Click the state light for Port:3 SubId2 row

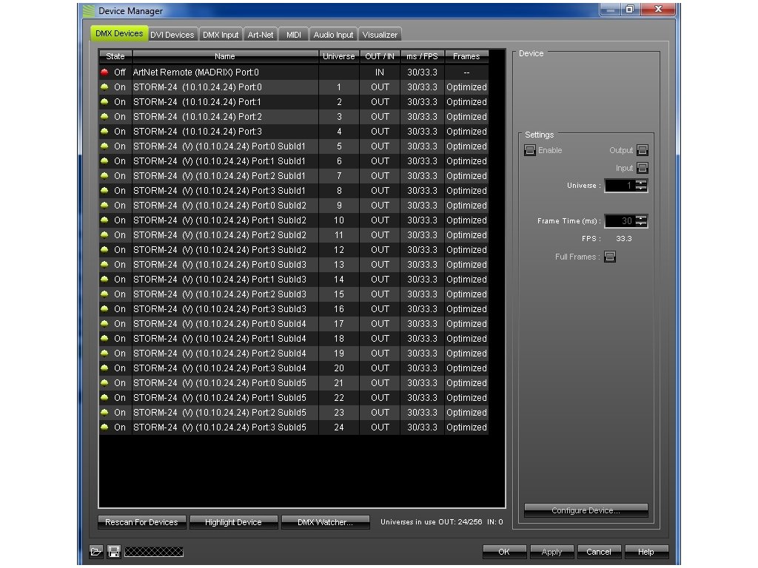pyautogui.click(x=104, y=250)
